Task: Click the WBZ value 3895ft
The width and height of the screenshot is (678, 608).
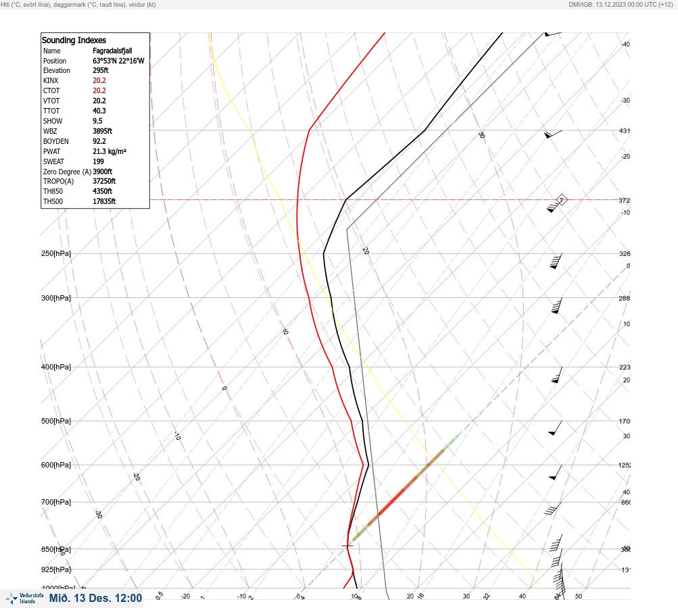Action: click(103, 131)
